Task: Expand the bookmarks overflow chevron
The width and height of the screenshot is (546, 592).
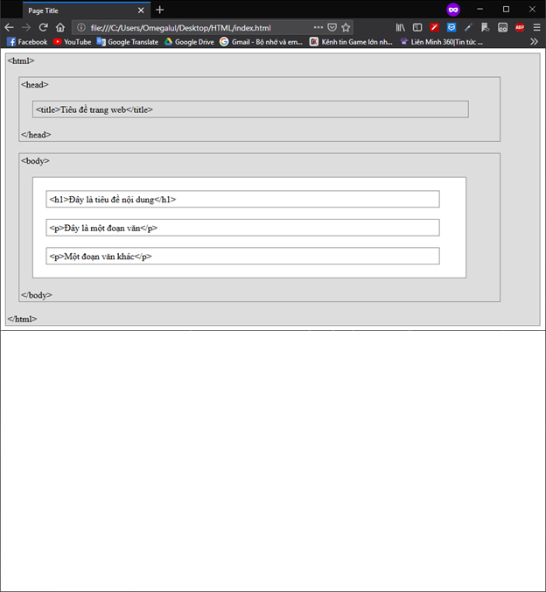Action: 534,41
